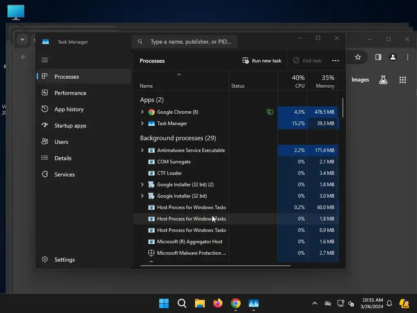Click the process search input field
This screenshot has height=313, width=417.
coord(184,42)
